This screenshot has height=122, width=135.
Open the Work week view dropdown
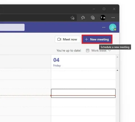click(x=98, y=50)
